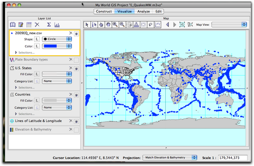This screenshot has width=254, height=166.
Task: Click the Elevation & Bathymetry layer icon
Action: pos(12,130)
